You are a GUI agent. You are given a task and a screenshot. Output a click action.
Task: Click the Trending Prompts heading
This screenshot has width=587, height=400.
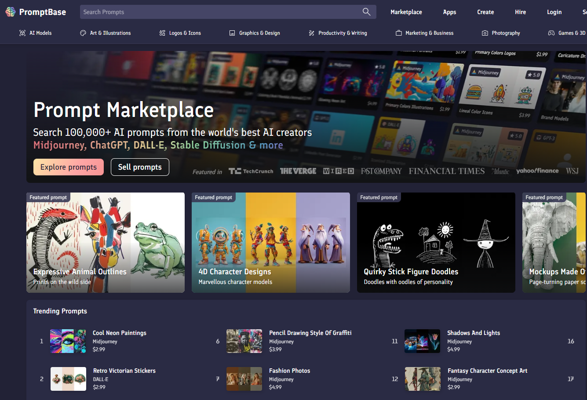point(60,311)
